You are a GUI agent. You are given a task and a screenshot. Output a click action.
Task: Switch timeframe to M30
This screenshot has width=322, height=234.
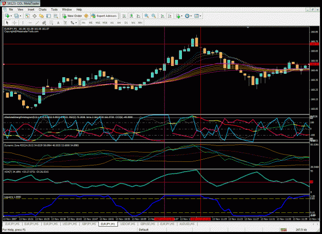pos(105,23)
